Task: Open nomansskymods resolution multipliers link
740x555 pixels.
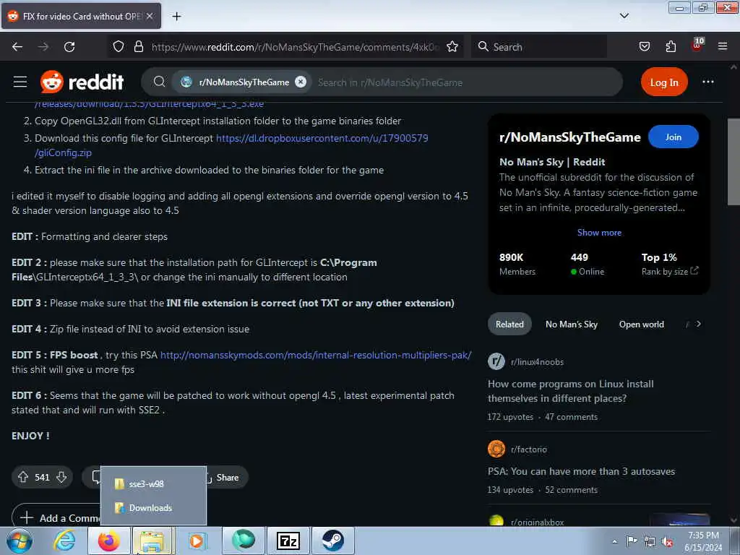Action: point(316,355)
